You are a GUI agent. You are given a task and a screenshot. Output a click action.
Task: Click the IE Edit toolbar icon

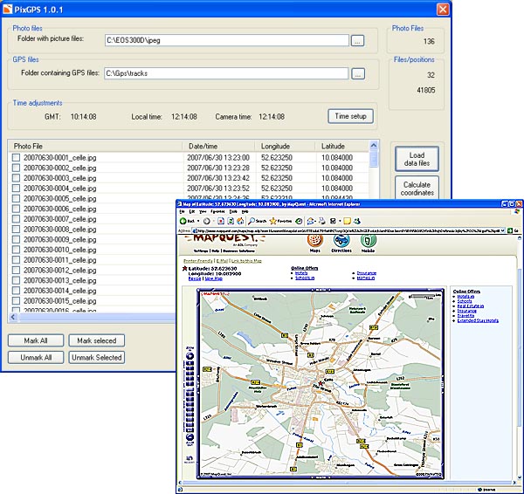tap(333, 221)
